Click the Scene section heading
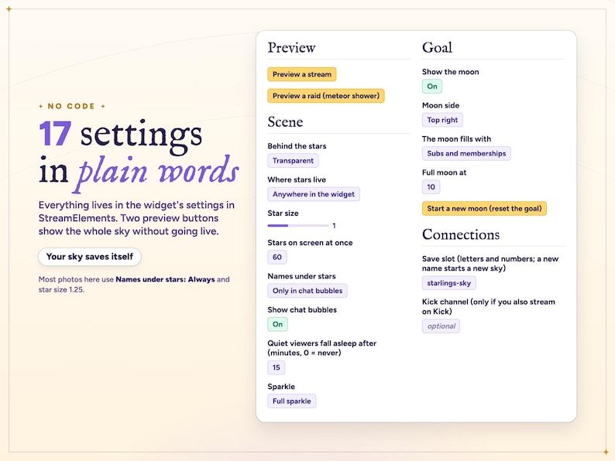The width and height of the screenshot is (615, 461). click(x=285, y=121)
